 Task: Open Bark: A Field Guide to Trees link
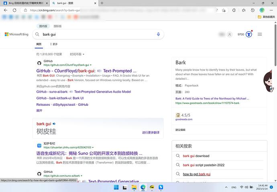(x=212, y=98)
